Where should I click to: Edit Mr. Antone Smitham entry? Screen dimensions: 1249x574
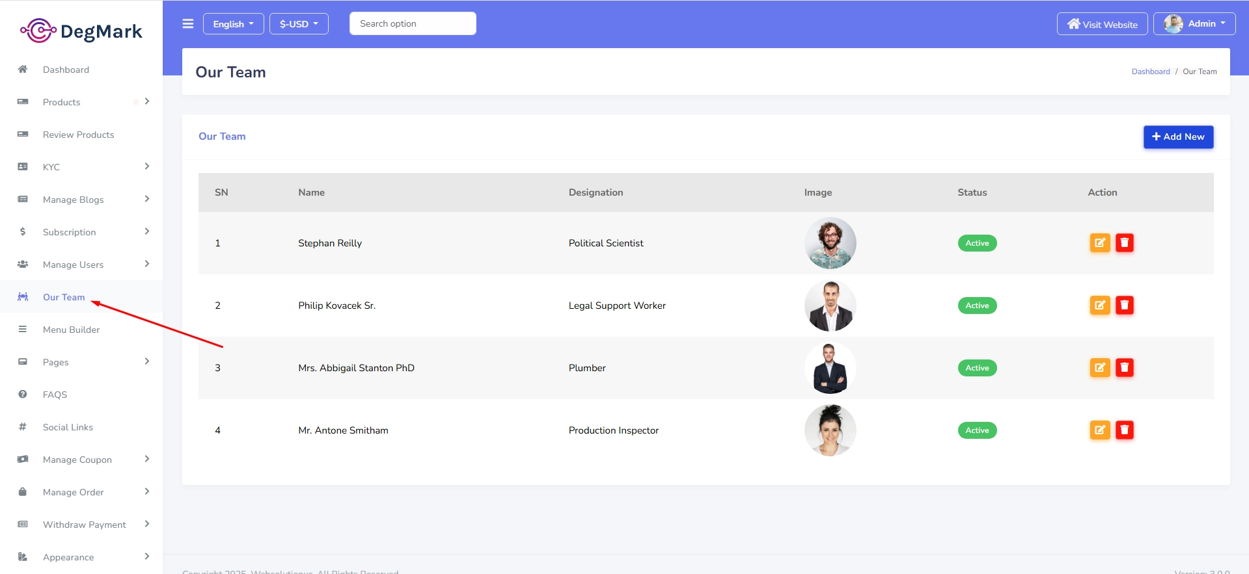1100,430
